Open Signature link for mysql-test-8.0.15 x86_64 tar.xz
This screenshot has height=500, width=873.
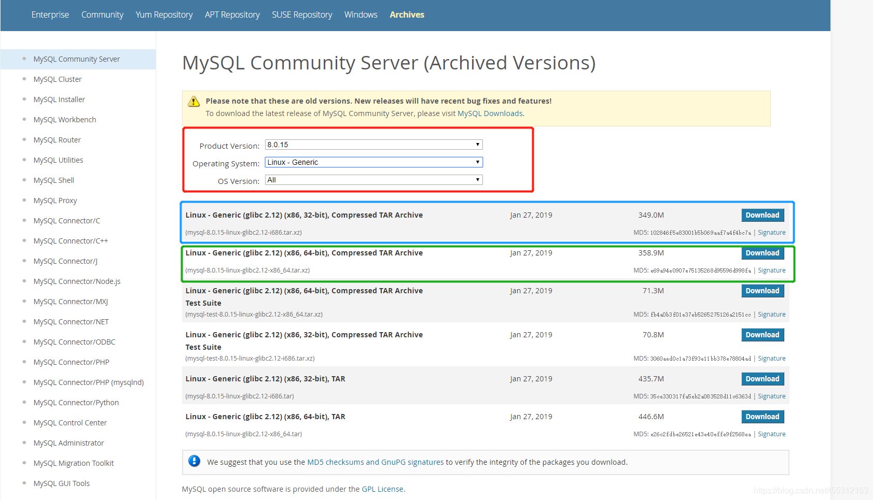click(771, 315)
